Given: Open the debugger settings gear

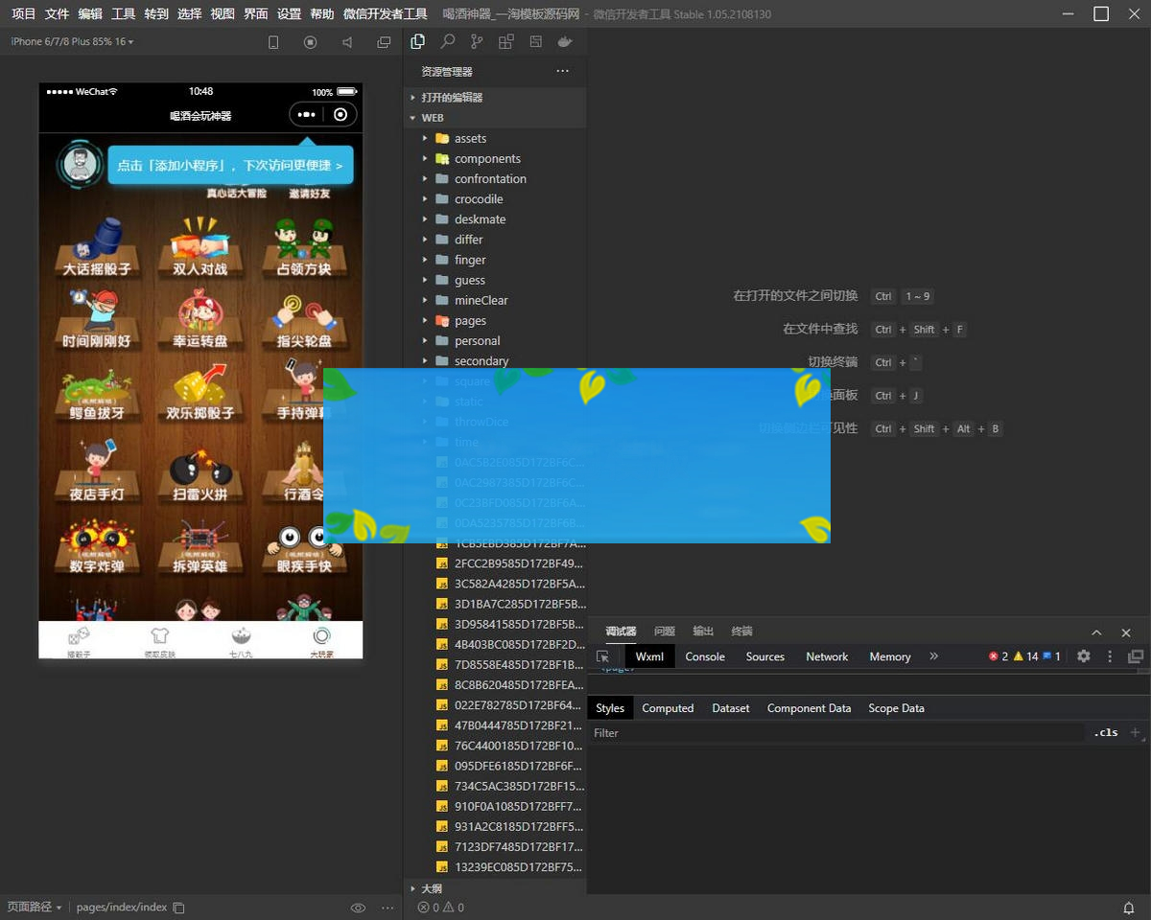Looking at the screenshot, I should (x=1084, y=656).
